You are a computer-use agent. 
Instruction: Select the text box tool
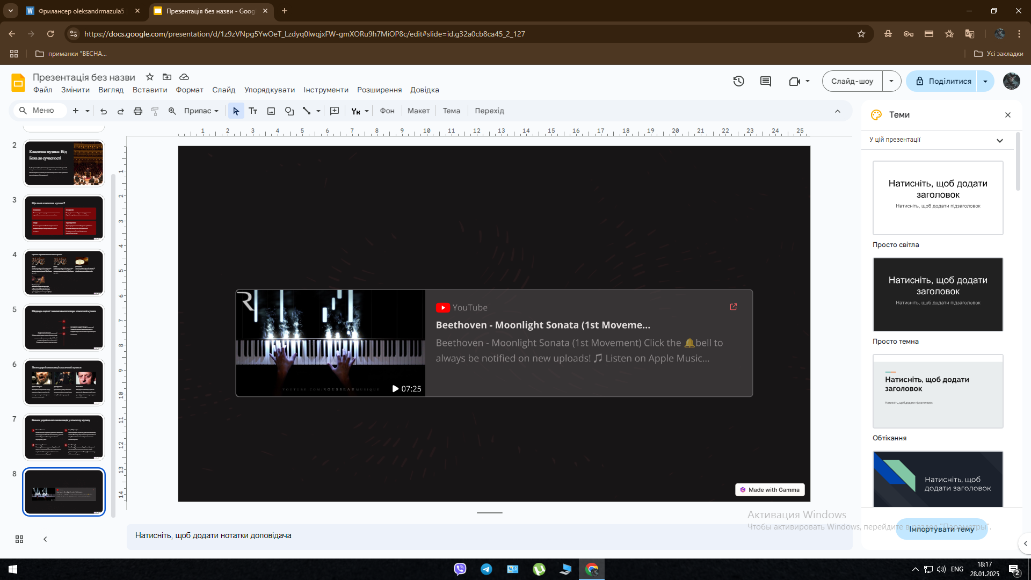pos(253,111)
